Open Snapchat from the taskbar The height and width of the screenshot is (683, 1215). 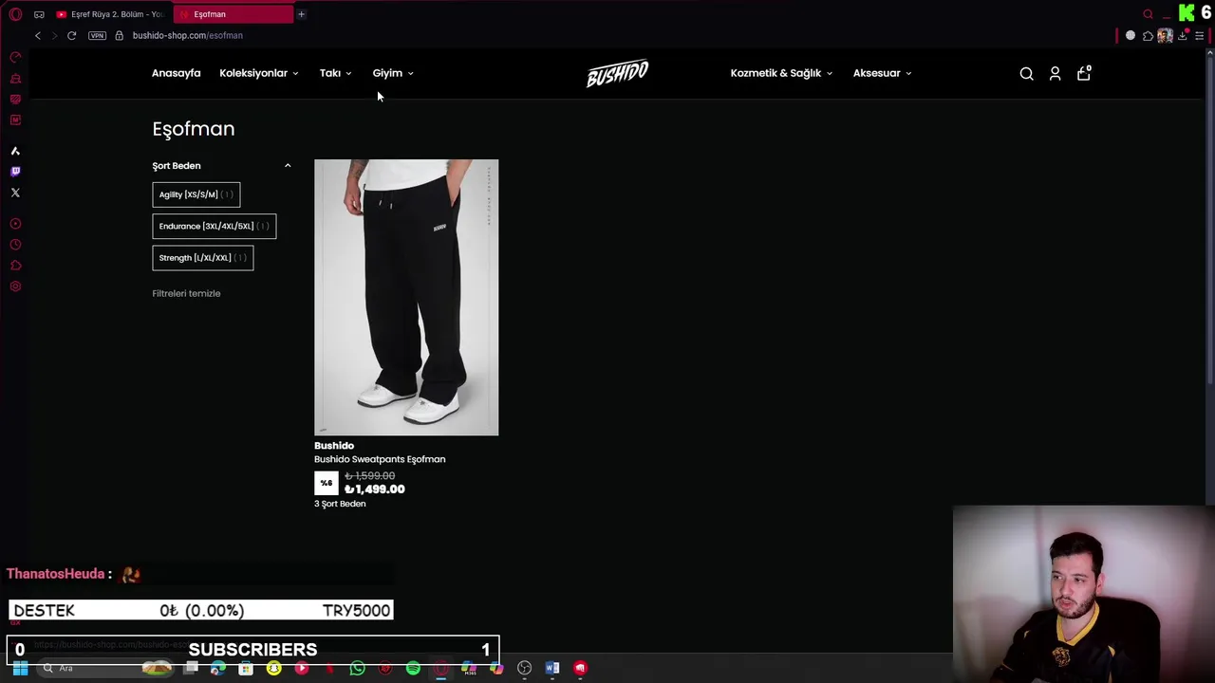click(x=273, y=668)
